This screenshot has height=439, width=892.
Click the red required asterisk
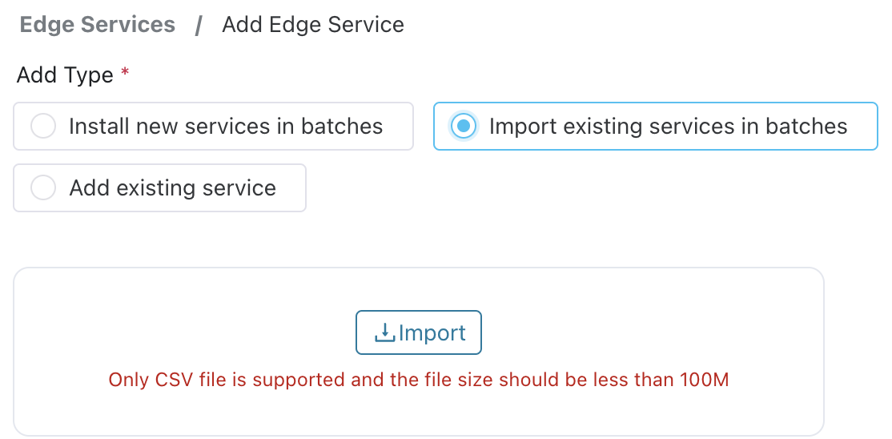click(125, 75)
